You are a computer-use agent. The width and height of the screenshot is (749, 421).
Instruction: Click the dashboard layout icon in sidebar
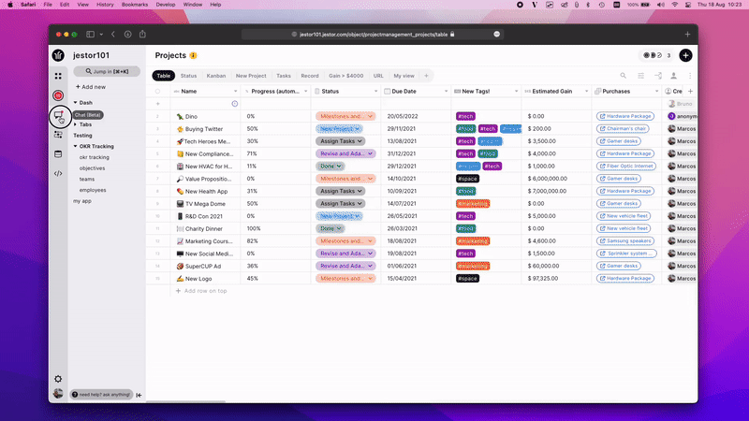pyautogui.click(x=58, y=135)
